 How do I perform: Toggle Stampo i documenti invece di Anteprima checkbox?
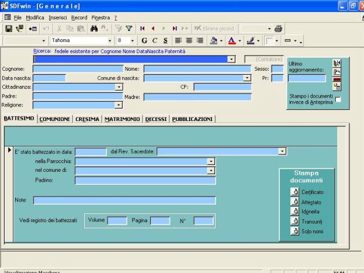click(338, 99)
